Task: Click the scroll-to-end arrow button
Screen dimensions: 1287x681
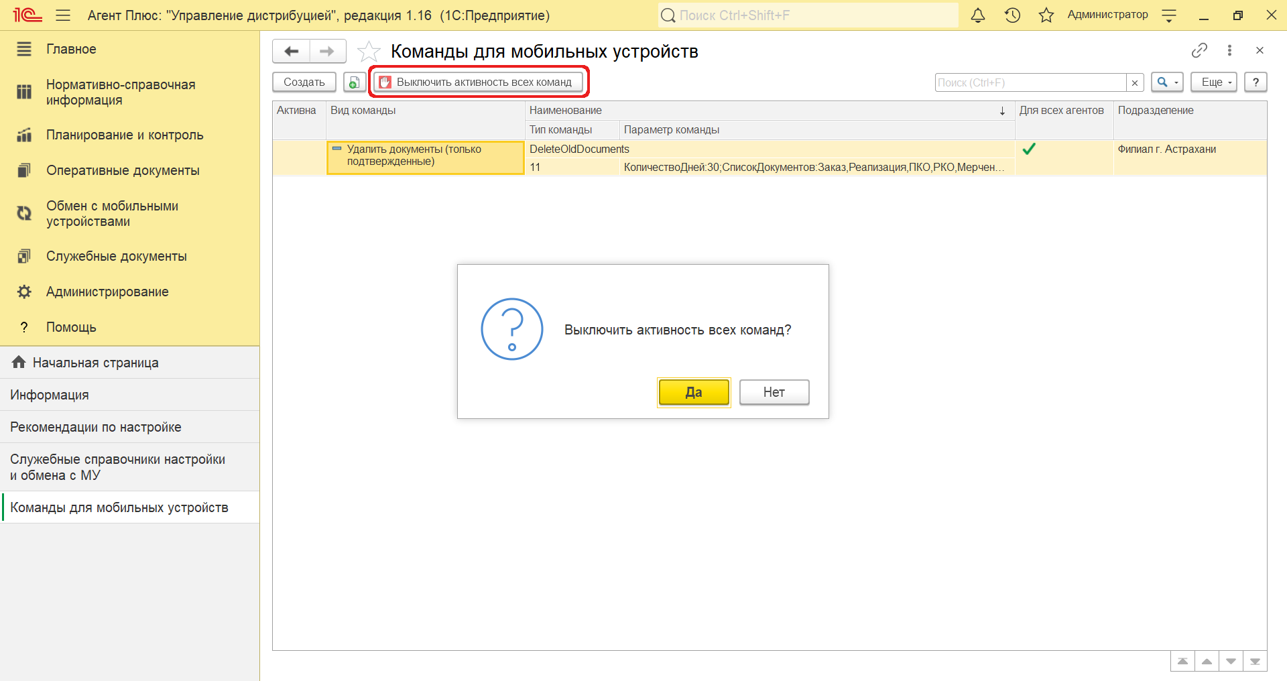Action: pyautogui.click(x=1255, y=662)
